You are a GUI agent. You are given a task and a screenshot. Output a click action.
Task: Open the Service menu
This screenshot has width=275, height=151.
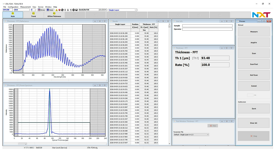click(40, 7)
